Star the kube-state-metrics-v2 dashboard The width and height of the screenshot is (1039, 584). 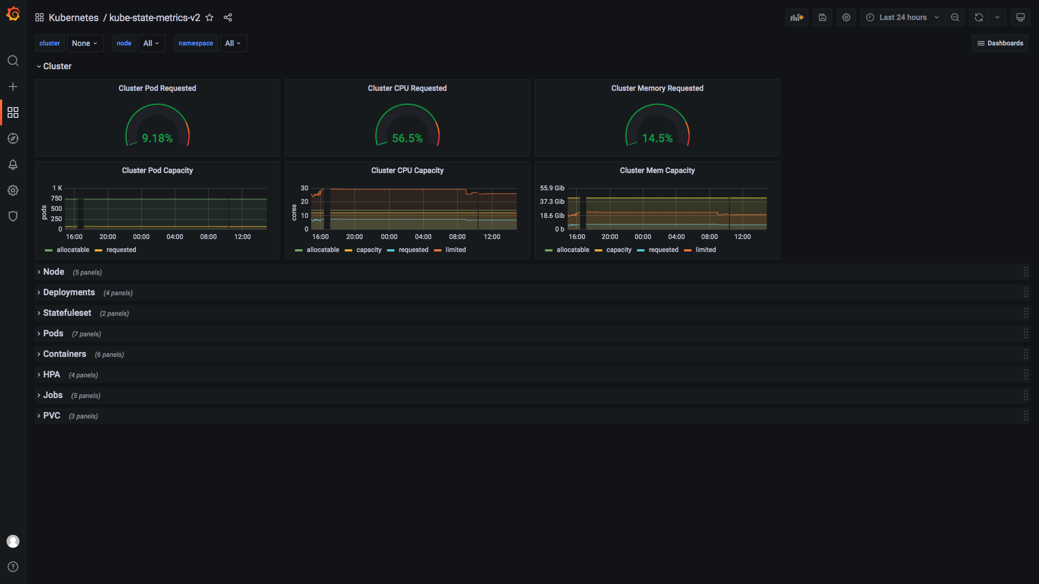tap(209, 17)
